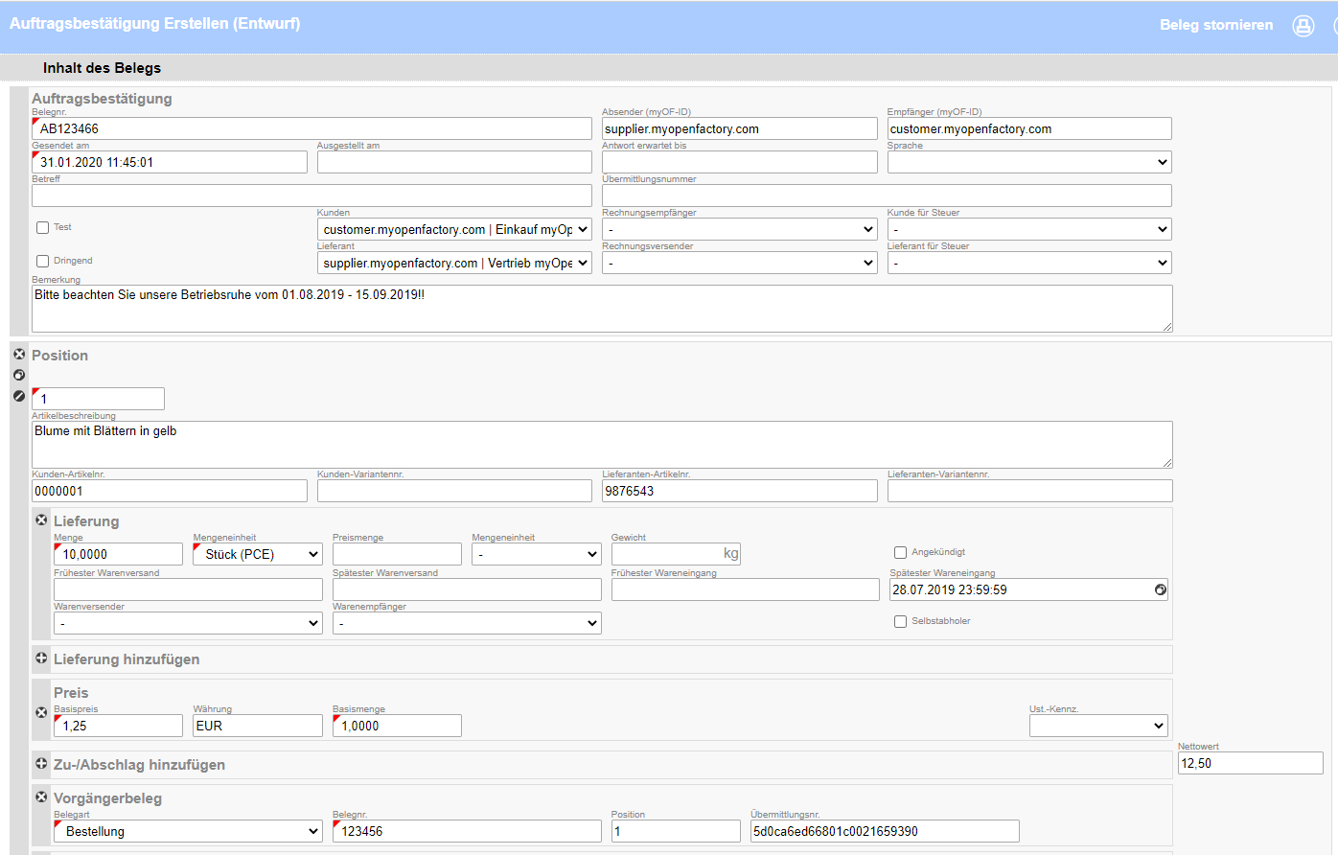1338x855 pixels.
Task: Remove the Position block via its X icon
Action: click(19, 355)
